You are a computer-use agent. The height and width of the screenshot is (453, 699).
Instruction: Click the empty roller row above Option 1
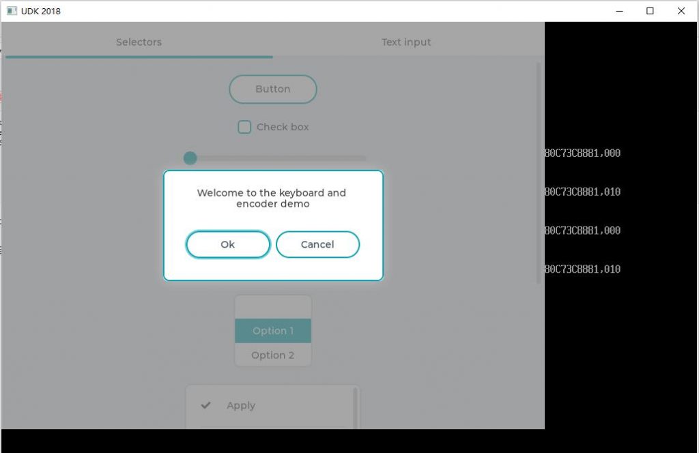point(273,307)
